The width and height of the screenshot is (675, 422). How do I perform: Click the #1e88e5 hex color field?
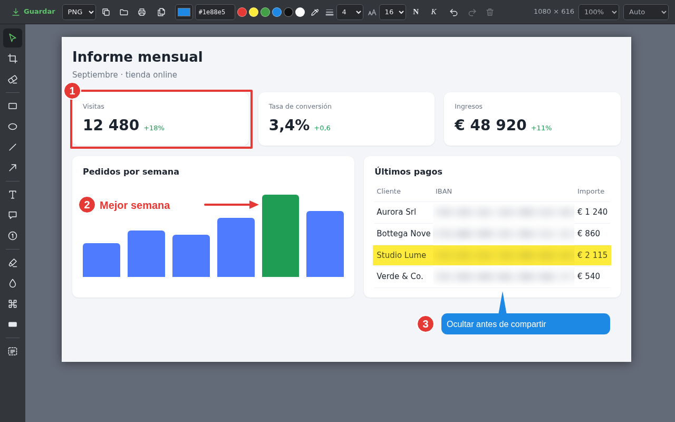pyautogui.click(x=215, y=12)
